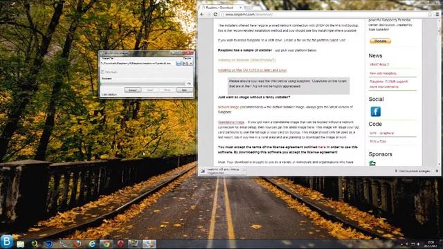Click Show all downloads in download bar

(x=413, y=171)
